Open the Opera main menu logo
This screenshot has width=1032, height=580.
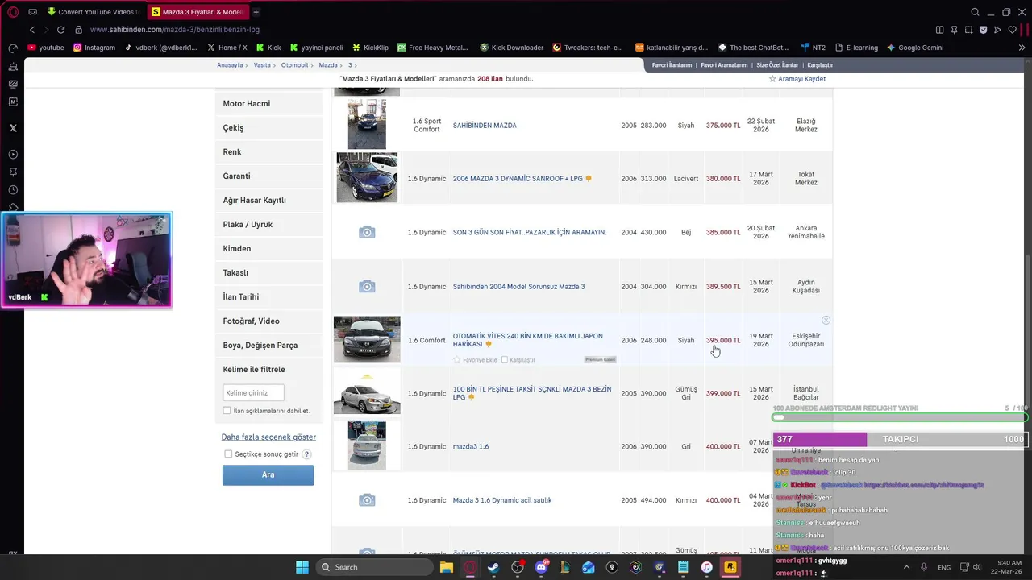(x=13, y=12)
